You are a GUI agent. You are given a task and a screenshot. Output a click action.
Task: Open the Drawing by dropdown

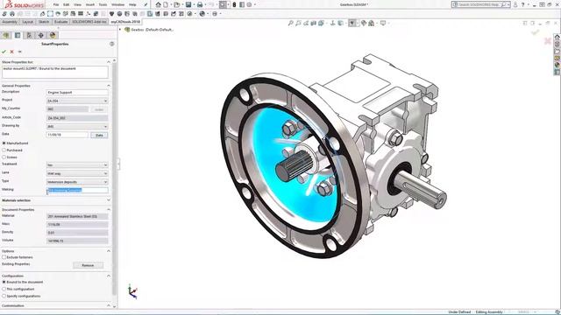click(x=77, y=126)
